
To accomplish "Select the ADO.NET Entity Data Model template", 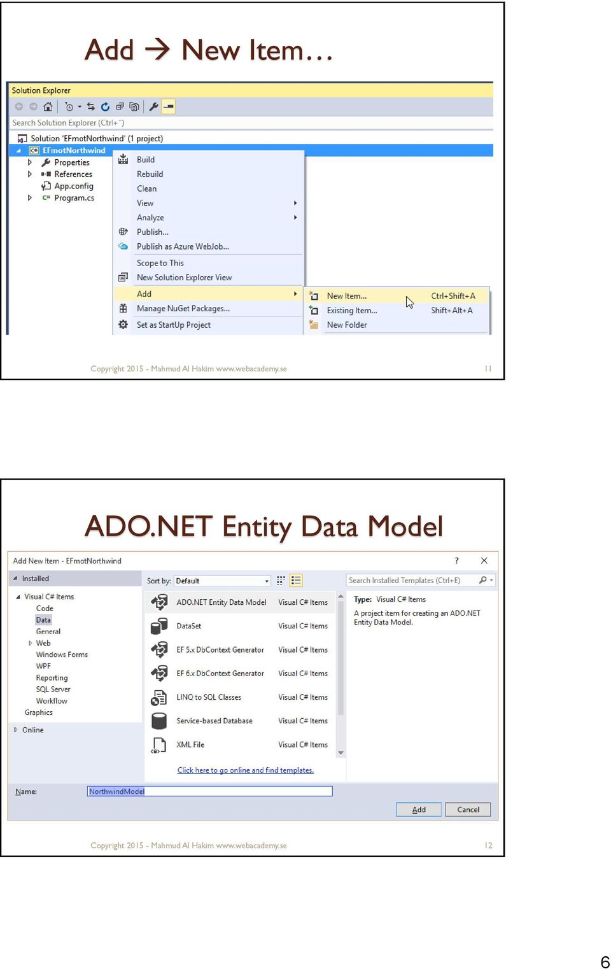I will click(x=241, y=602).
